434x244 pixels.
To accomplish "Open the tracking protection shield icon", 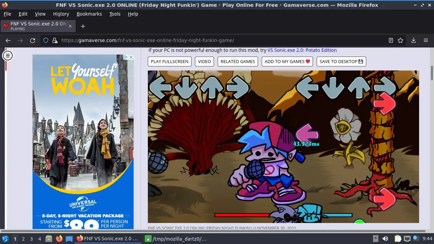I will tap(46, 40).
